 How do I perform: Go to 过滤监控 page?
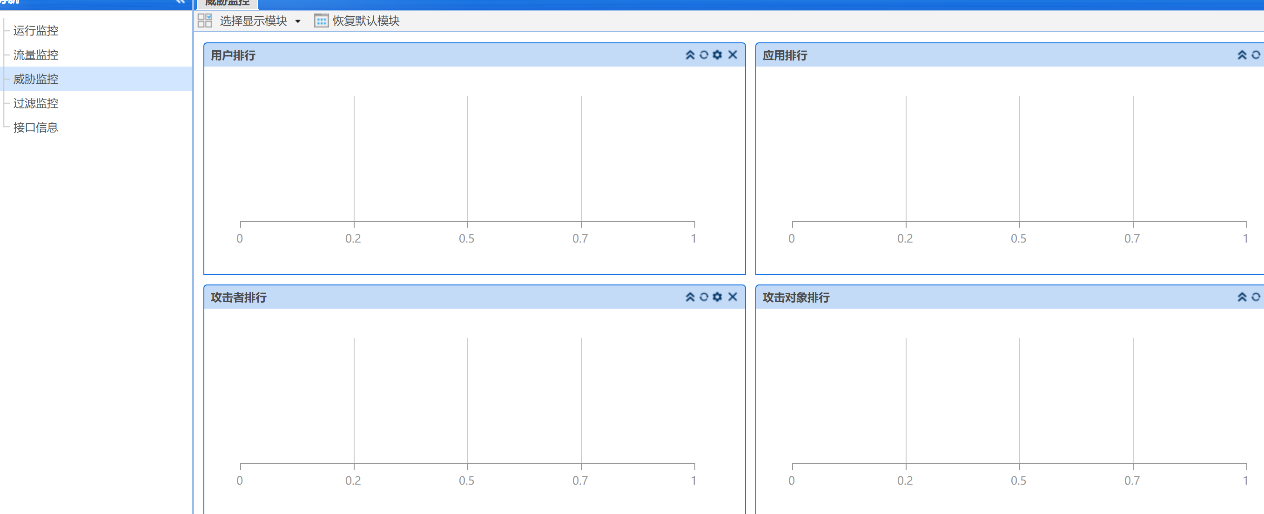click(x=35, y=103)
